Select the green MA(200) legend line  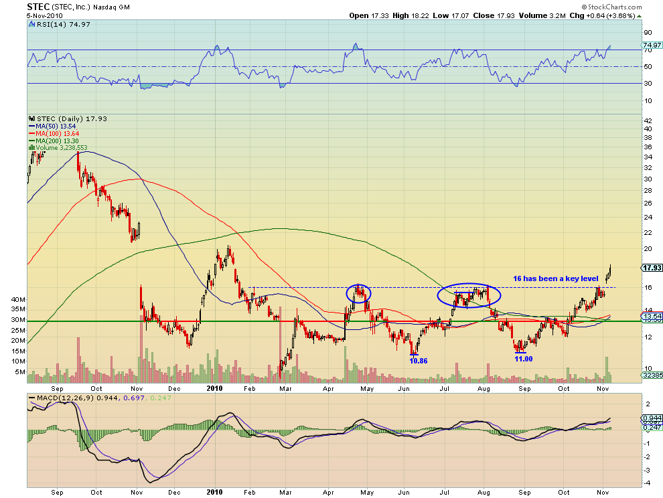[31, 141]
